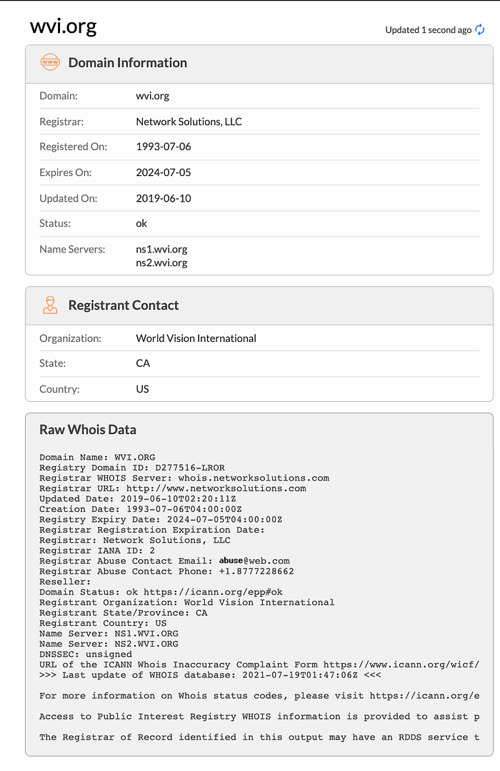Click the 'The Registrar of Record' line

[259, 737]
